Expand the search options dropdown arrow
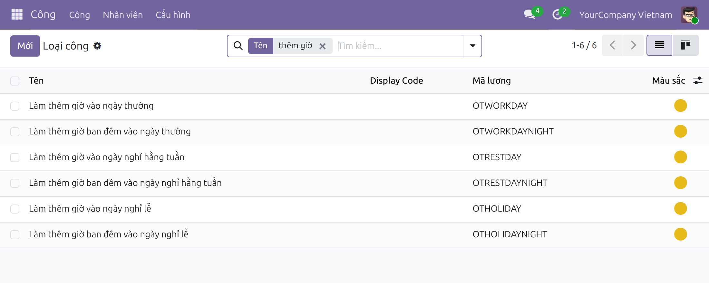This screenshot has width=709, height=283. tap(472, 46)
